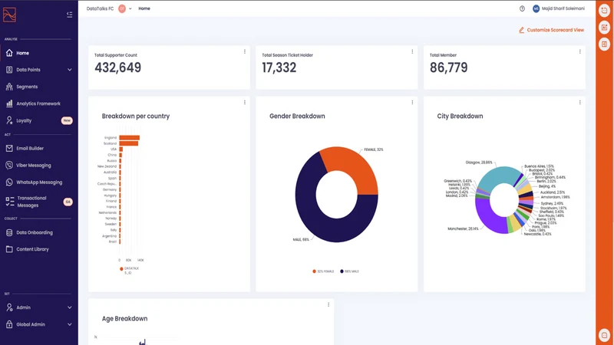Click top icon in orange right panel
Viewport: 614px width, 345px height.
[x=604, y=11]
